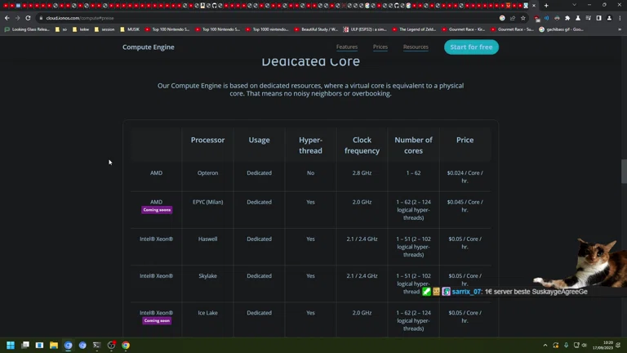Show hidden system tray icons chevron
The height and width of the screenshot is (353, 627).
tap(545, 346)
